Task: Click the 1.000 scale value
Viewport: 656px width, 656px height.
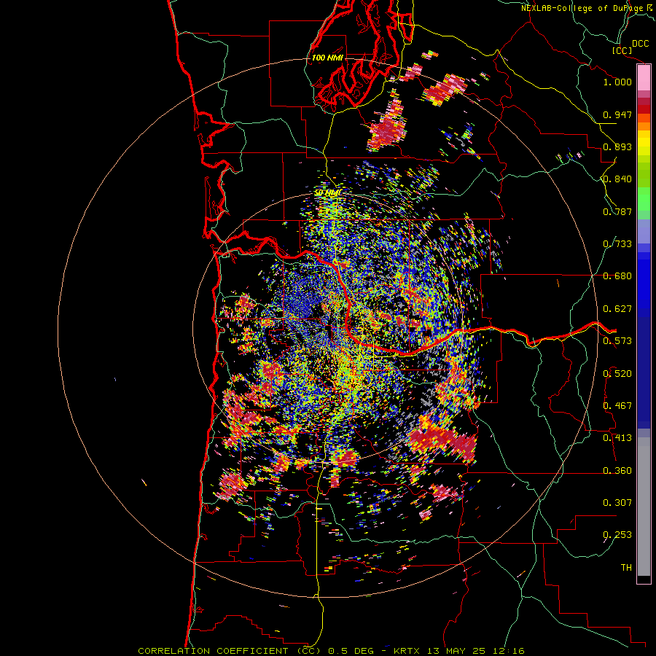Action: pyautogui.click(x=617, y=82)
